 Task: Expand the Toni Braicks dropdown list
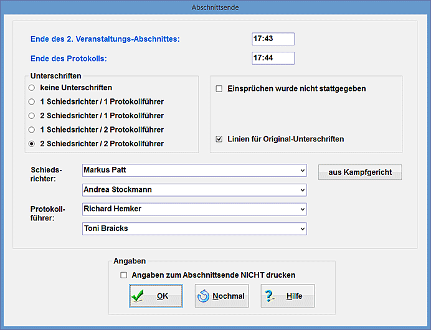302,229
